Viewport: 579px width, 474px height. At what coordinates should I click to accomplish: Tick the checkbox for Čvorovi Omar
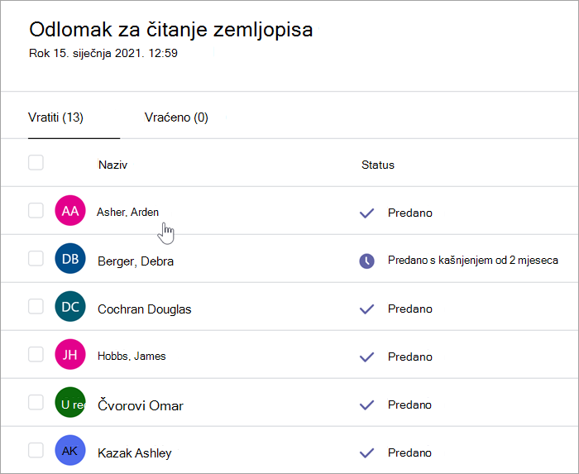coord(36,402)
